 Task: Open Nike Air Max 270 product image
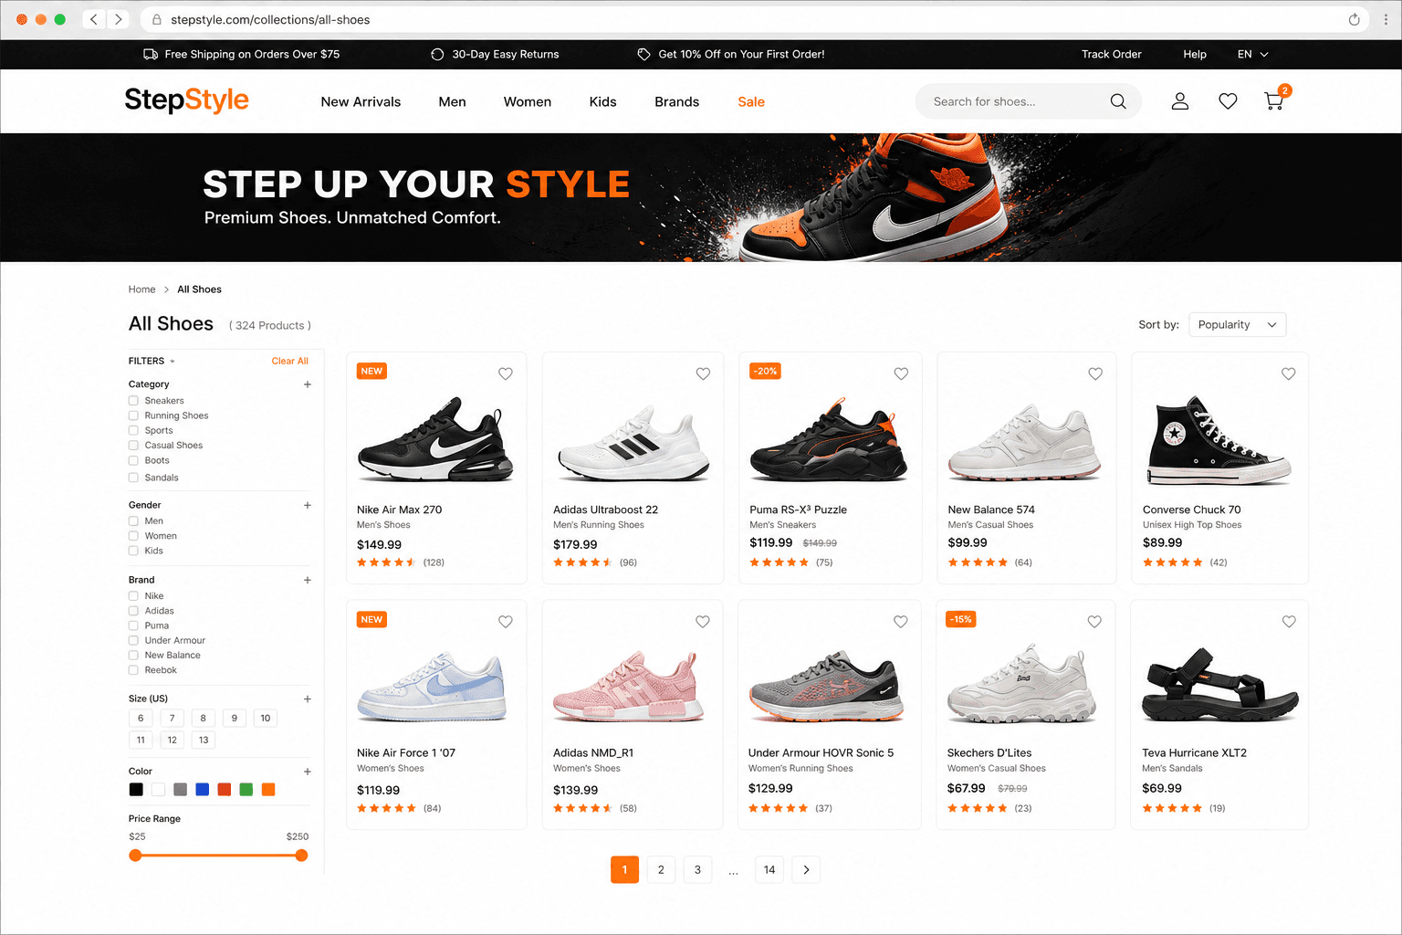(435, 438)
